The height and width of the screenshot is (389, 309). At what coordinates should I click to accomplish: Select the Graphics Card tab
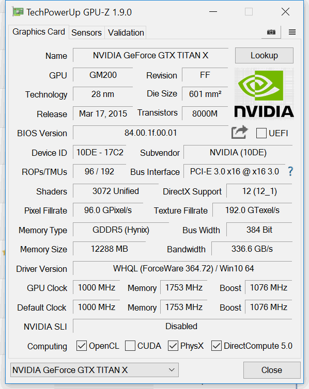click(x=39, y=32)
